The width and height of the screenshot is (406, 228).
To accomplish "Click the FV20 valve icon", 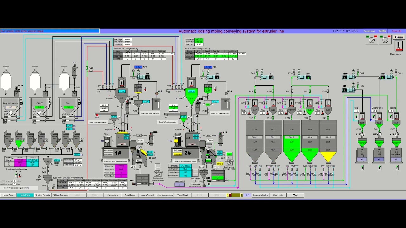I will pos(87,68).
